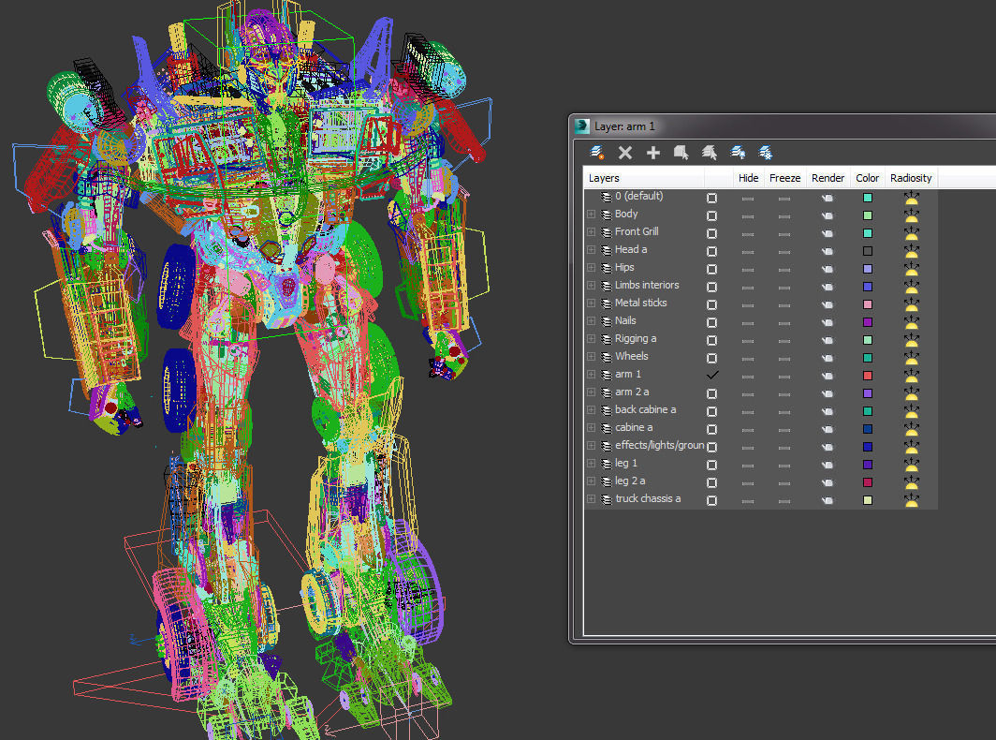Click the Freeze column header

[784, 178]
